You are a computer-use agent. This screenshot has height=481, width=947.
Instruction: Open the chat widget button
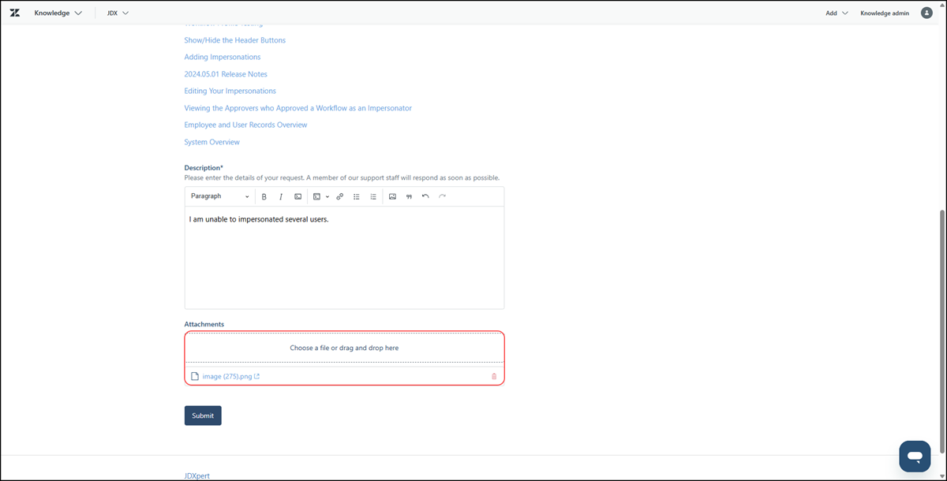(x=915, y=456)
